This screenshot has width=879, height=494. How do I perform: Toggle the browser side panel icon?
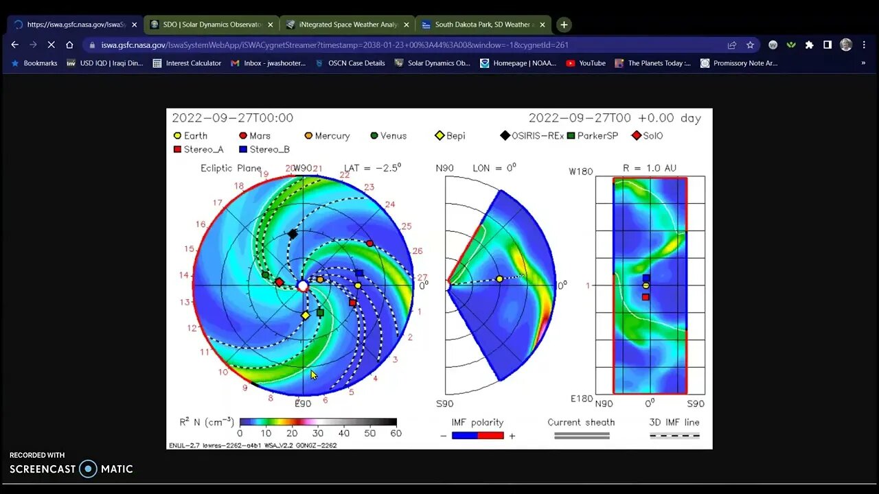(x=827, y=45)
